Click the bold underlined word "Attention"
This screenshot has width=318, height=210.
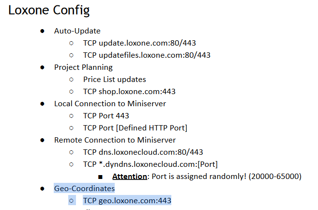point(130,177)
